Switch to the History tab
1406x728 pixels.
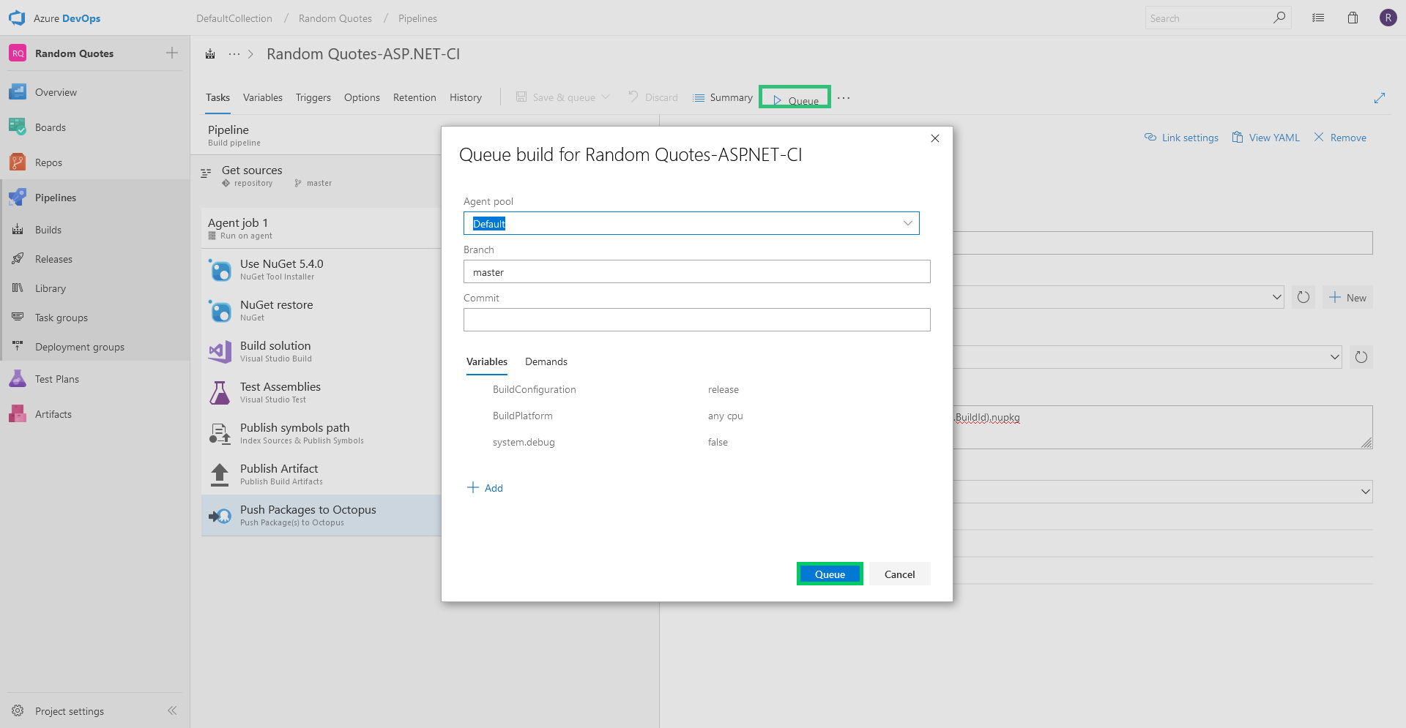tap(466, 97)
